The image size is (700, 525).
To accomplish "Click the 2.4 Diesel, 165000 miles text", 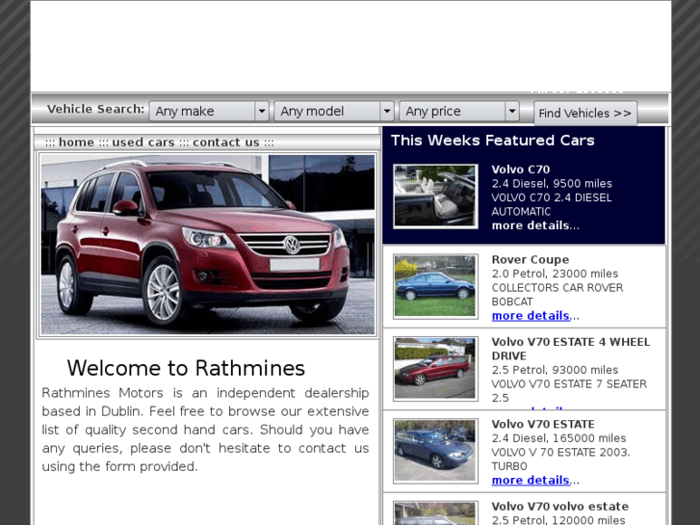I will (558, 438).
